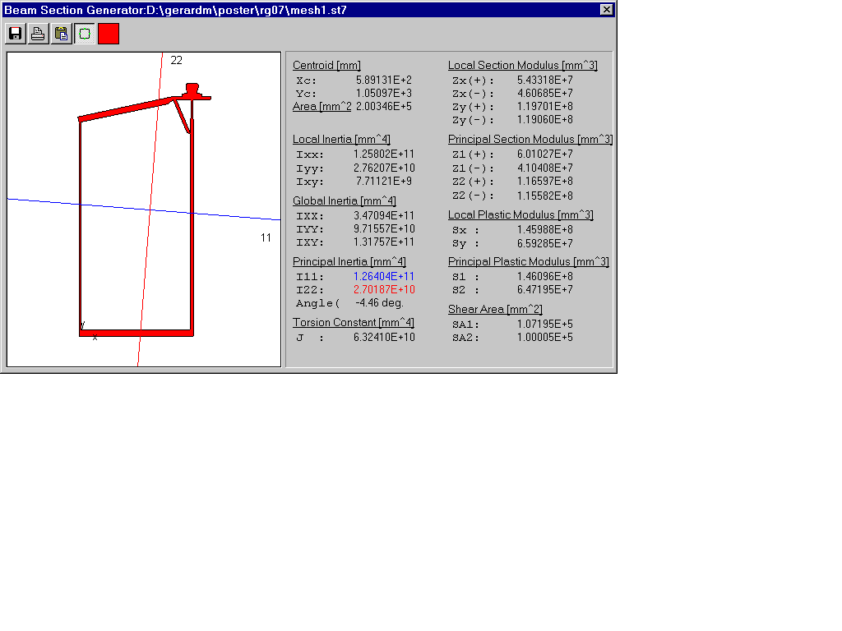Click the Angle value -4.46 deg.
The image size is (842, 631).
pyautogui.click(x=379, y=303)
